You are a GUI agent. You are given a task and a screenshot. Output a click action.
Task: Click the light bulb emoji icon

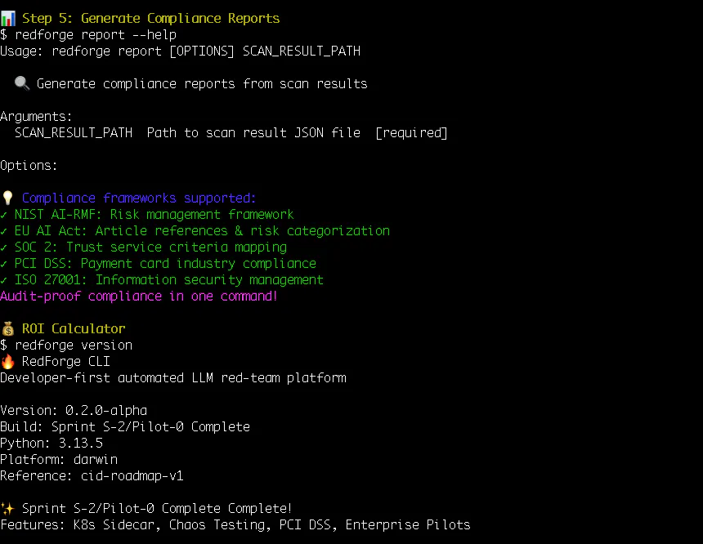7,198
